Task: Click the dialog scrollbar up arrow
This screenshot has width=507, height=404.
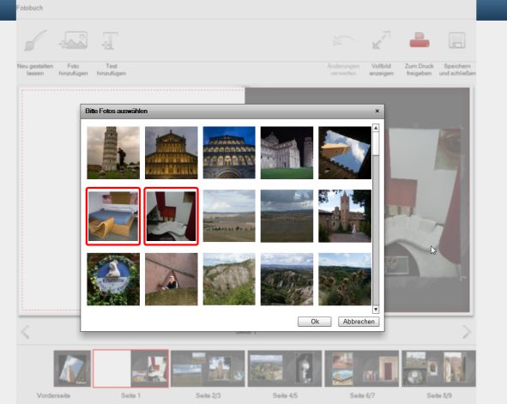Action: point(376,128)
